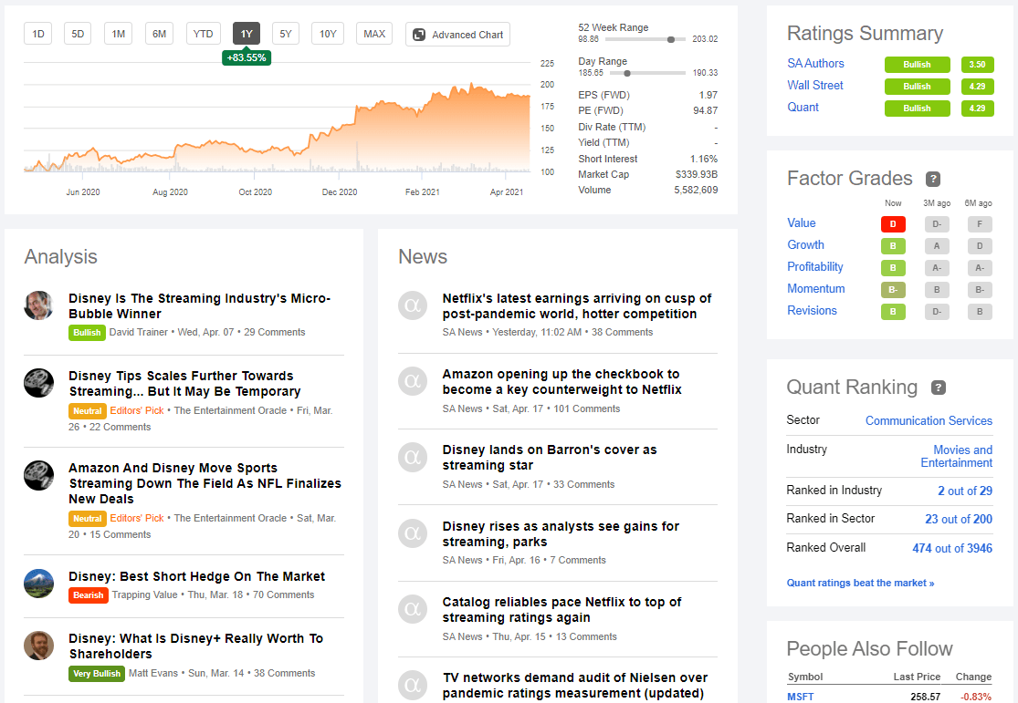Switch chart to 10Y range

(328, 34)
